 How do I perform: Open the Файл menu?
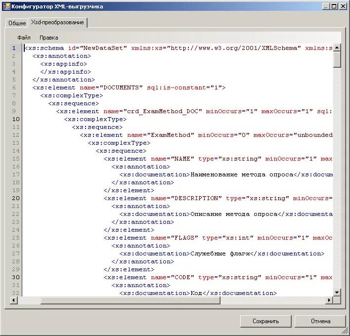[24, 38]
